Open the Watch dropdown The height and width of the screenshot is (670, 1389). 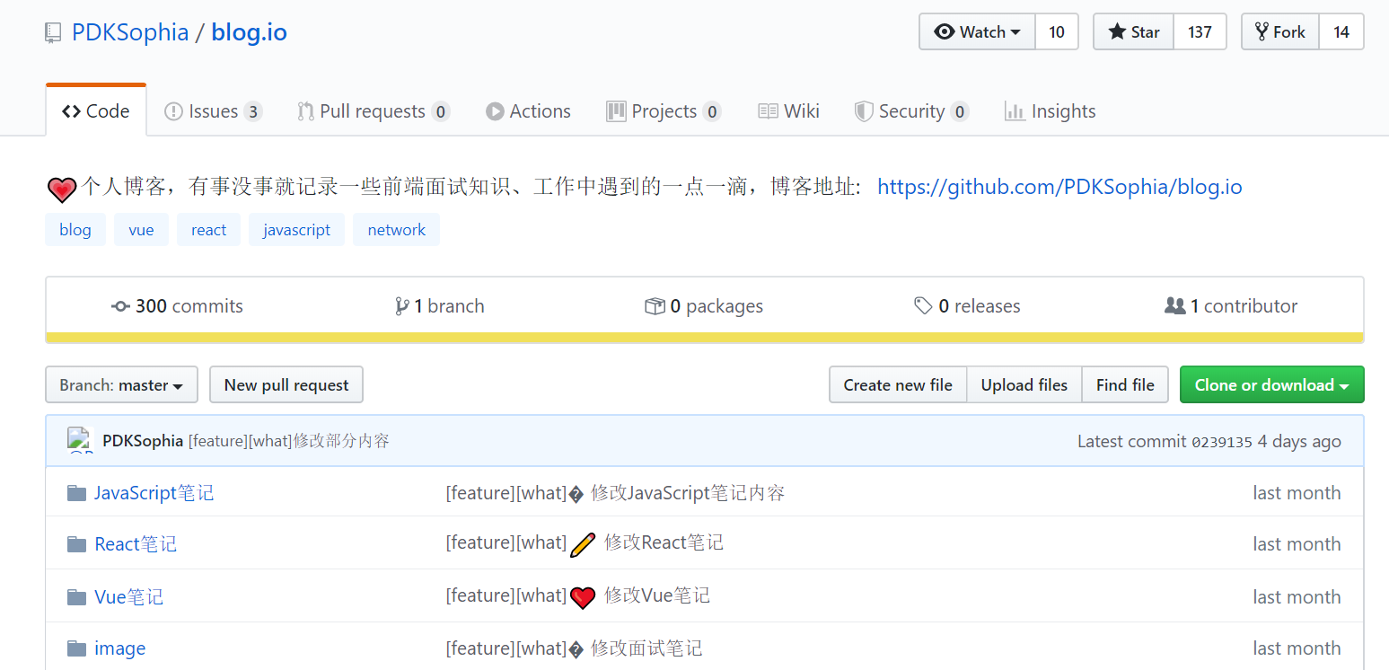click(x=978, y=32)
